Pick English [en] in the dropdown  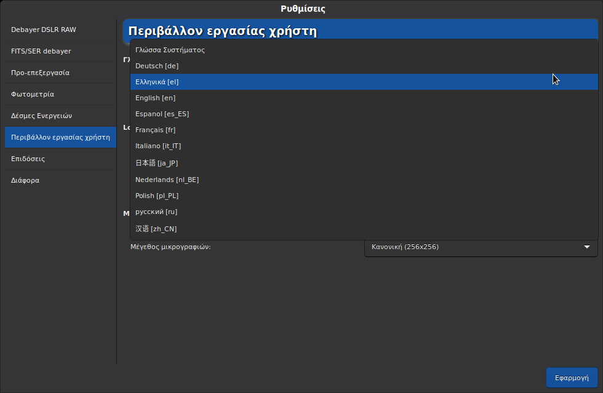156,98
